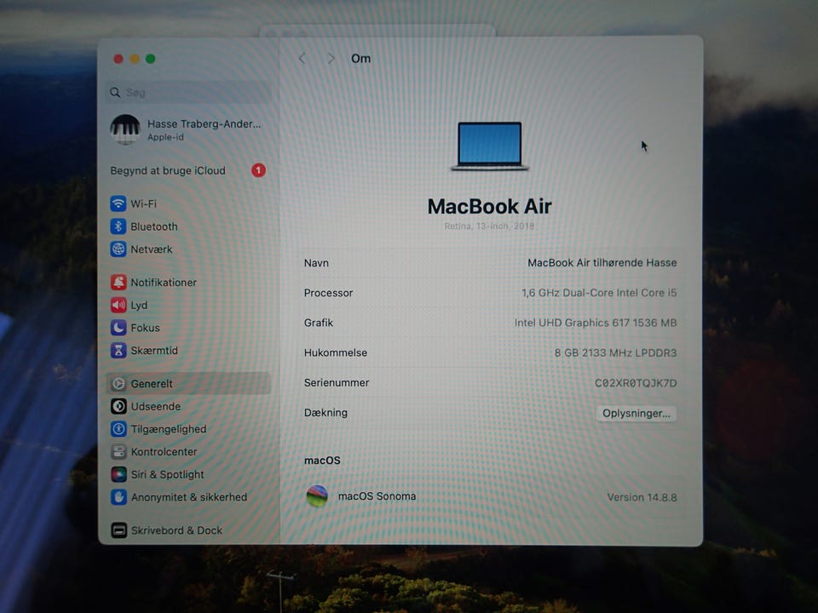Select the Notifikationer label
Viewport: 818px width, 613px height.
coord(164,283)
